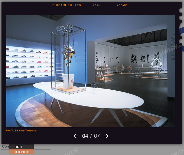Image resolution: width=184 pixels, height=155 pixels.
Task: Click the PHOTO BY Kozo Takayama credit
Action: 21,131
